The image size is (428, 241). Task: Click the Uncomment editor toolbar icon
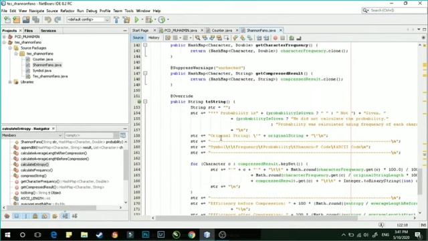point(299,38)
